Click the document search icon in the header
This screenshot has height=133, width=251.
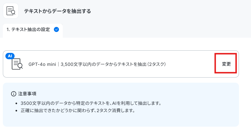(11, 11)
